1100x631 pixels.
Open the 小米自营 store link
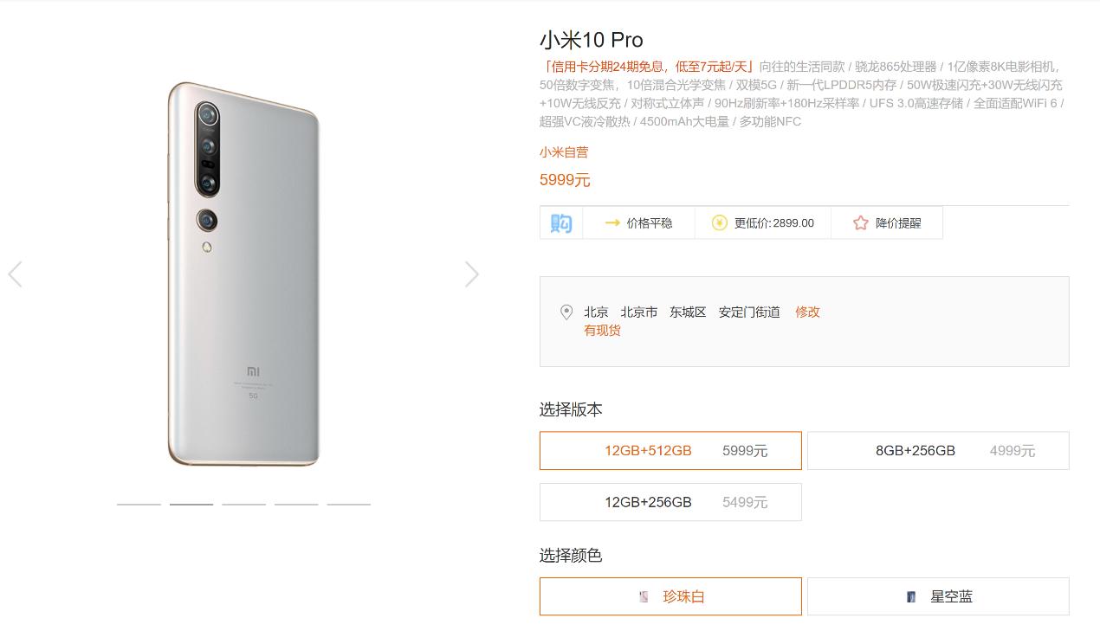point(562,151)
